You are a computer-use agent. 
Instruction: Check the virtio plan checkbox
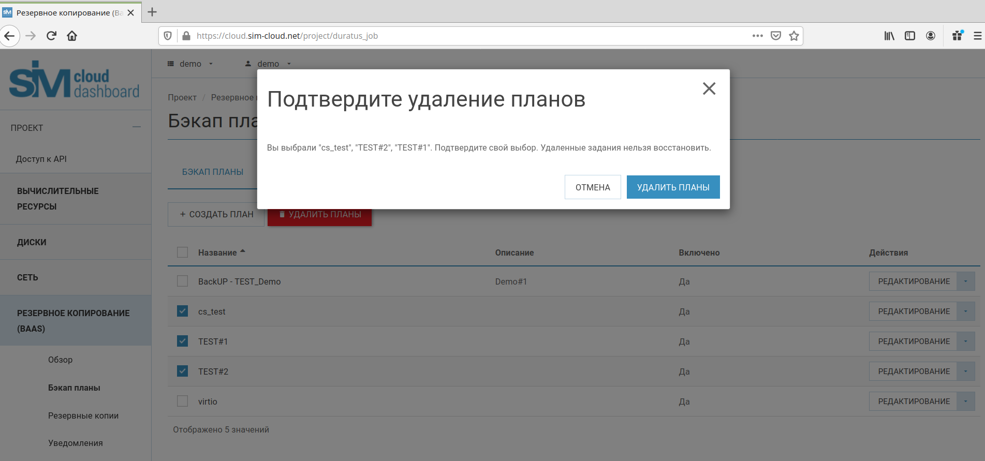(183, 401)
